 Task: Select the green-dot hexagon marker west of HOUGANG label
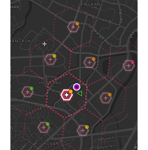(x=27, y=92)
